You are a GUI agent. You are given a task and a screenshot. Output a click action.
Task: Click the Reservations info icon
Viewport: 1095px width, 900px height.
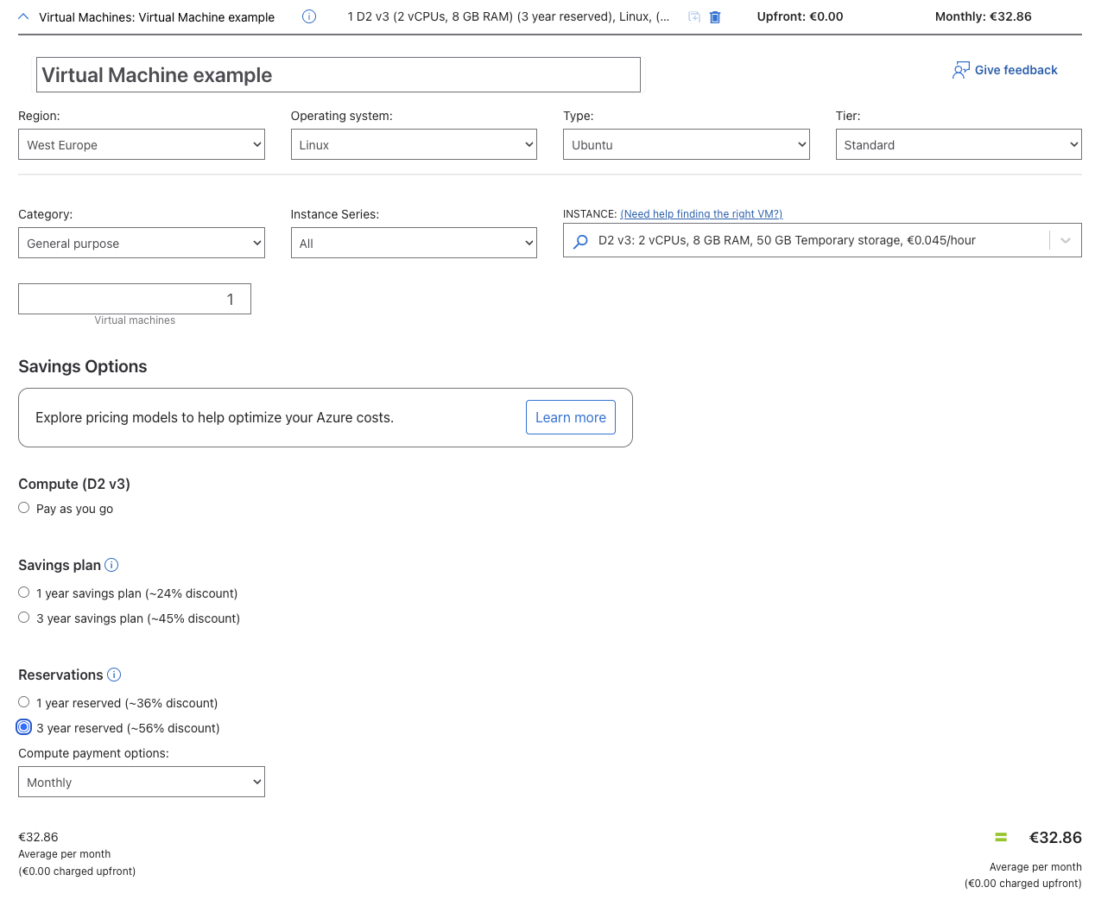click(114, 675)
